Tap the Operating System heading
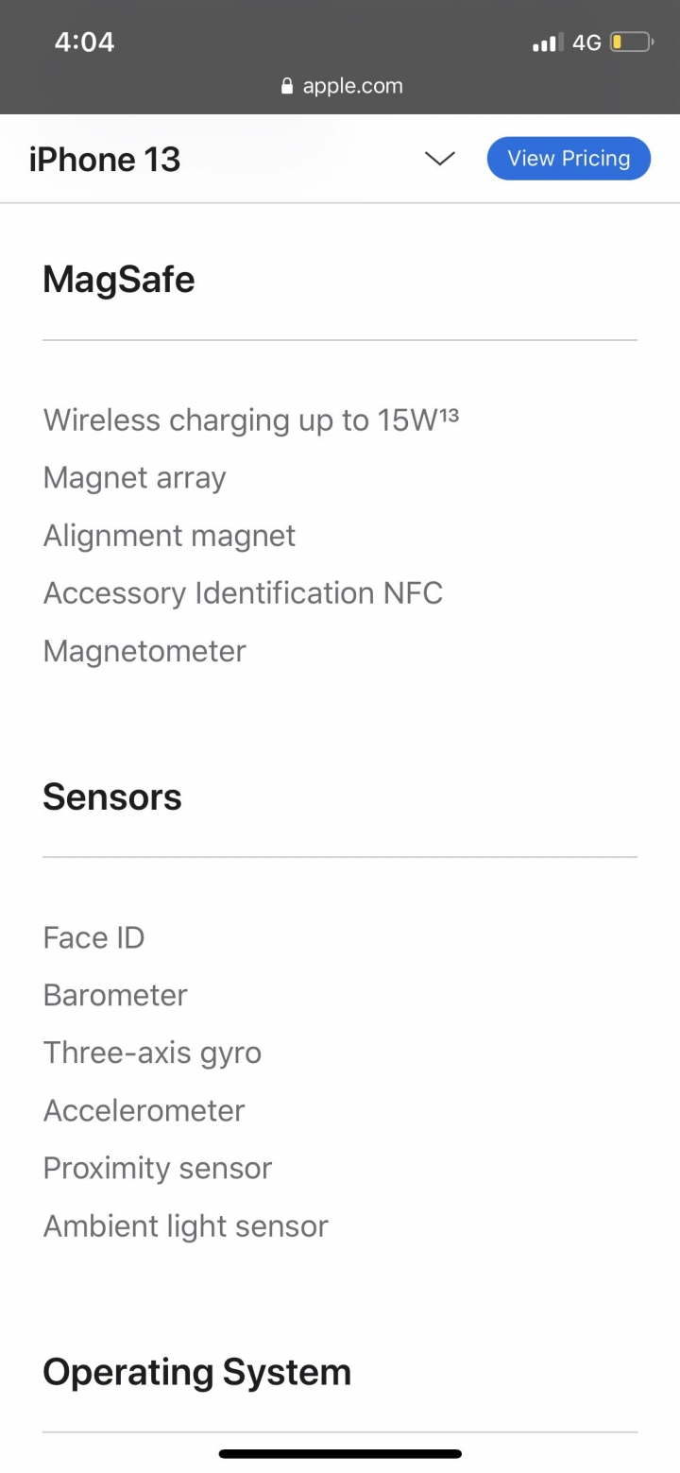 pos(196,1372)
